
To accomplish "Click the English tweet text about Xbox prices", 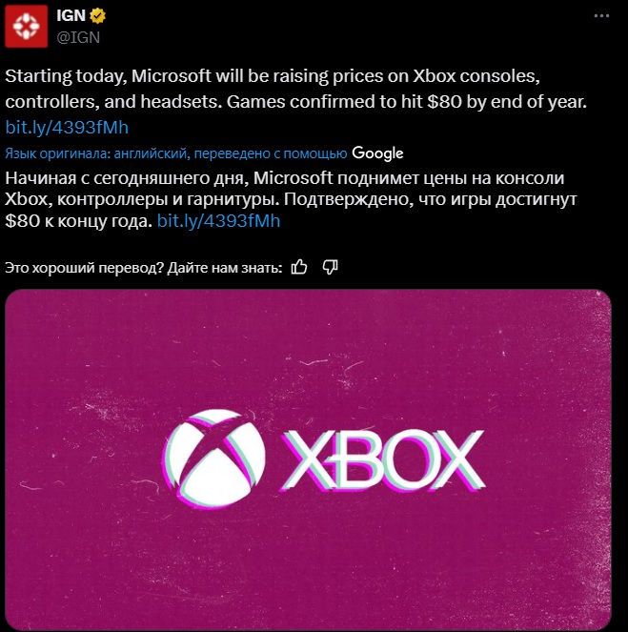I will (x=296, y=89).
